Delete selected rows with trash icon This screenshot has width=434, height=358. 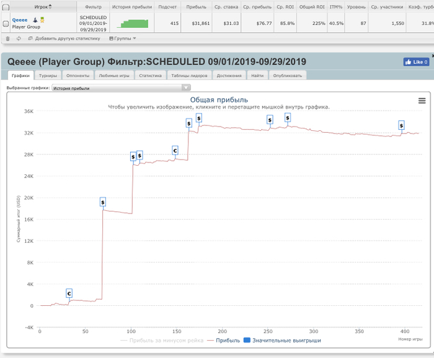click(7, 38)
